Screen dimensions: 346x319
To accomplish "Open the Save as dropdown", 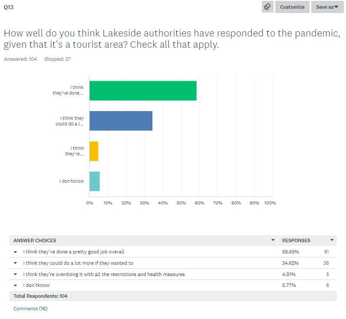I will tap(327, 7).
